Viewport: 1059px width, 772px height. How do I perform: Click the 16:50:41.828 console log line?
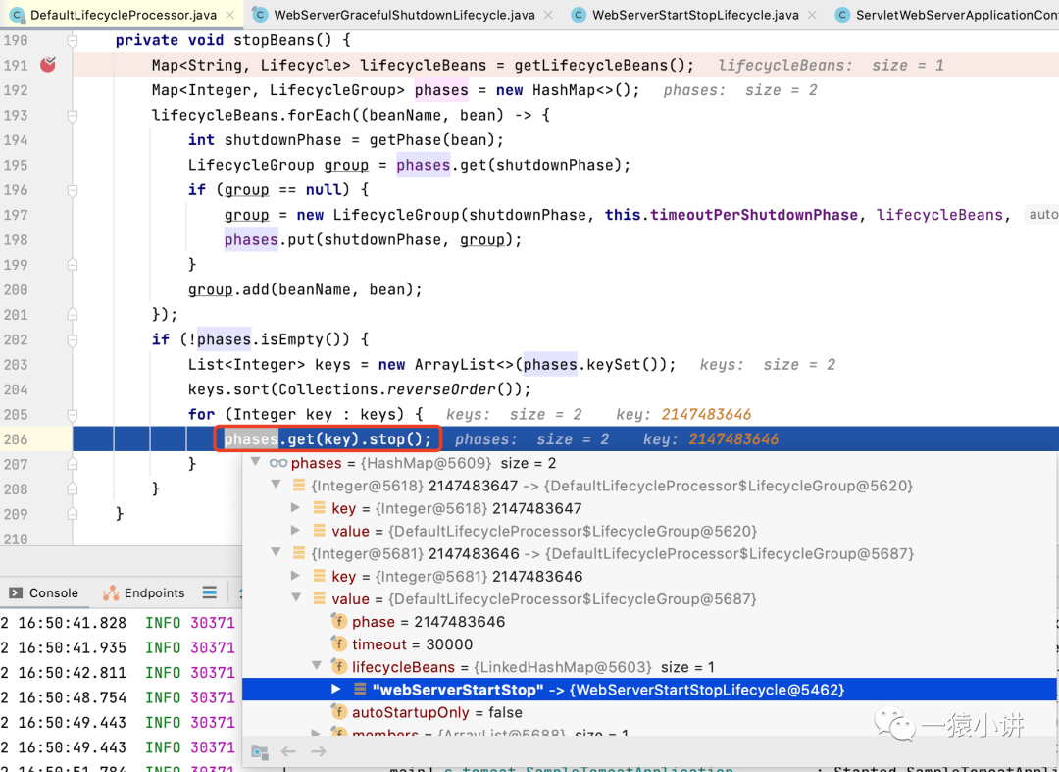pos(119,623)
